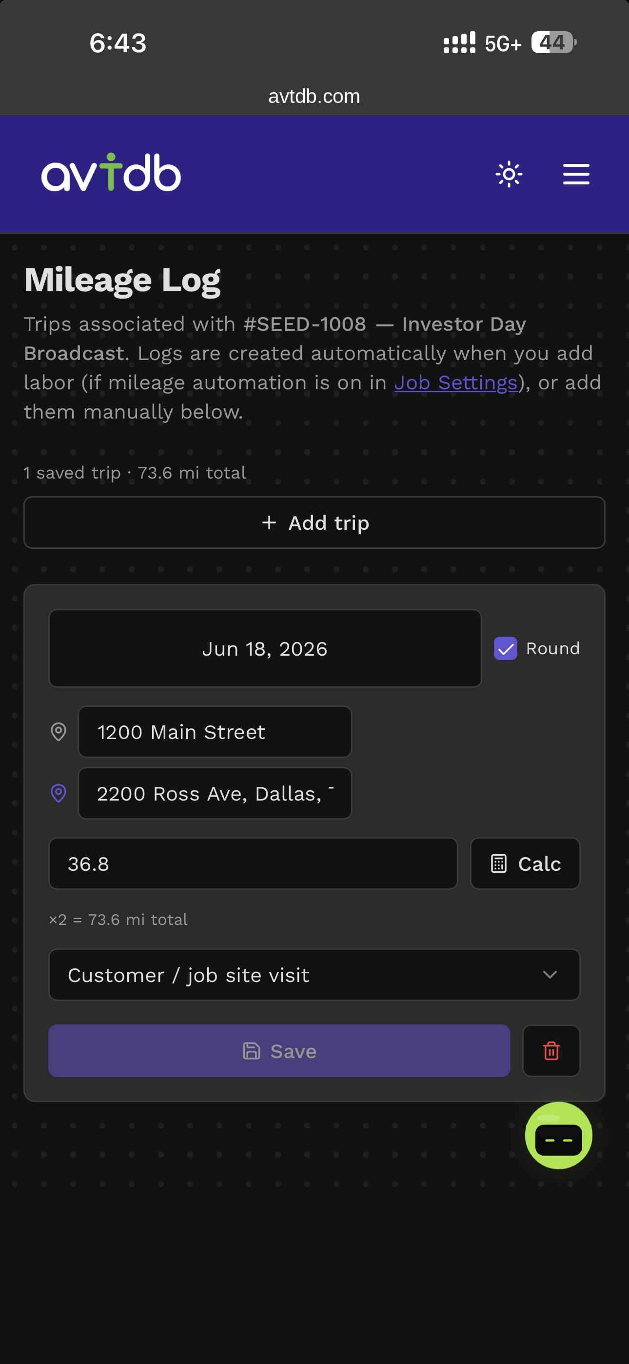Open the hamburger navigation menu
The width and height of the screenshot is (629, 1364).
point(576,174)
